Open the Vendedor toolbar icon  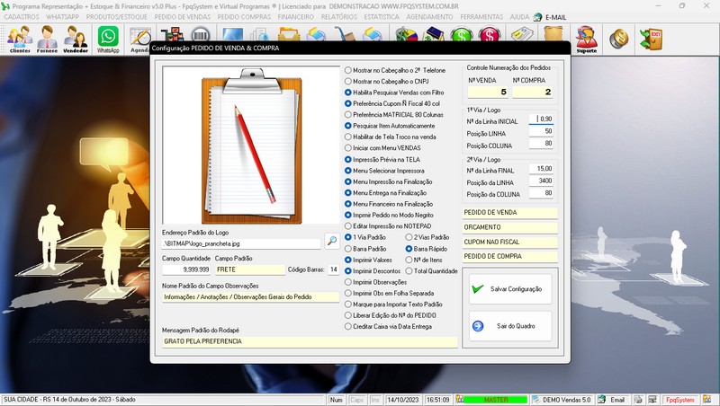point(76,38)
